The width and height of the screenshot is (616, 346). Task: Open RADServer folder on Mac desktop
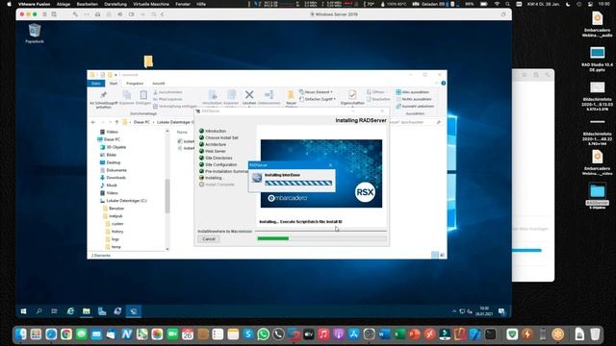597,192
